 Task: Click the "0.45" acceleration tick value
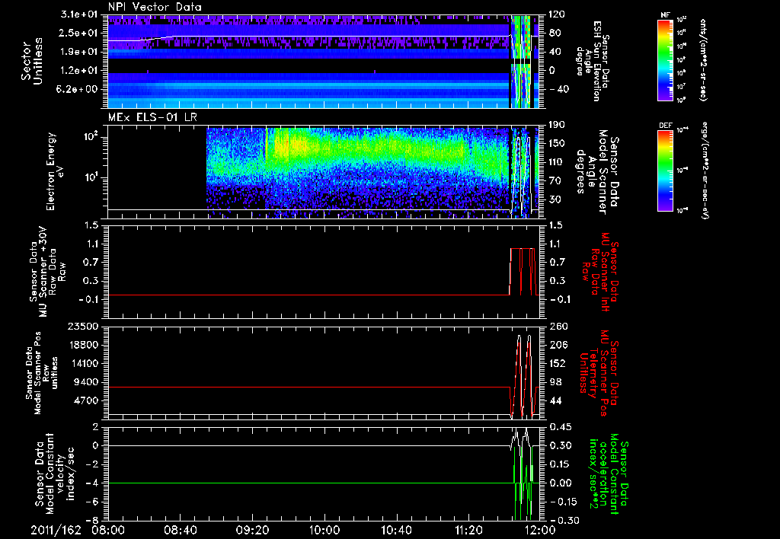(x=560, y=427)
